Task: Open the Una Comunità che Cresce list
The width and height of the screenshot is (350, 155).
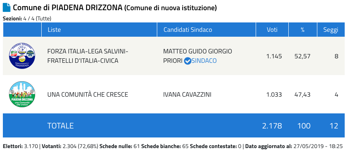Action: click(x=88, y=95)
